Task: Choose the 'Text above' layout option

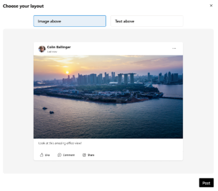Action: [x=147, y=21]
